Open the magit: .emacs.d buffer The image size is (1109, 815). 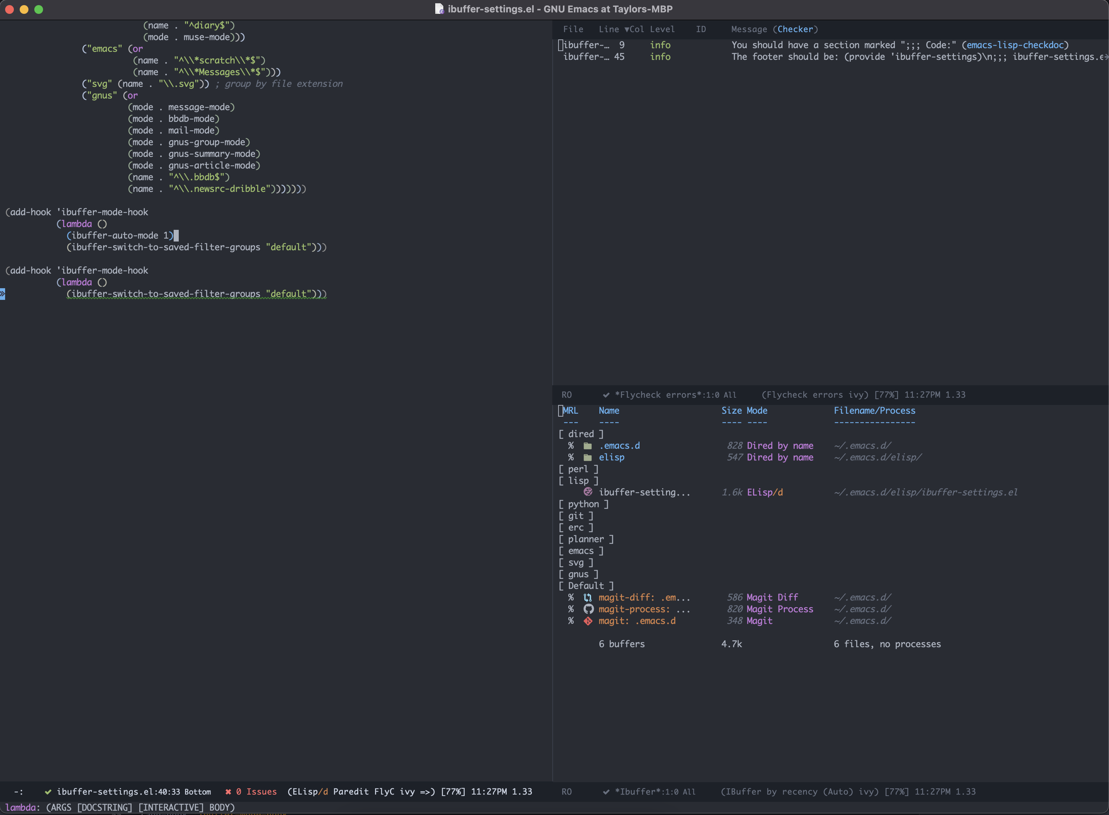coord(637,621)
